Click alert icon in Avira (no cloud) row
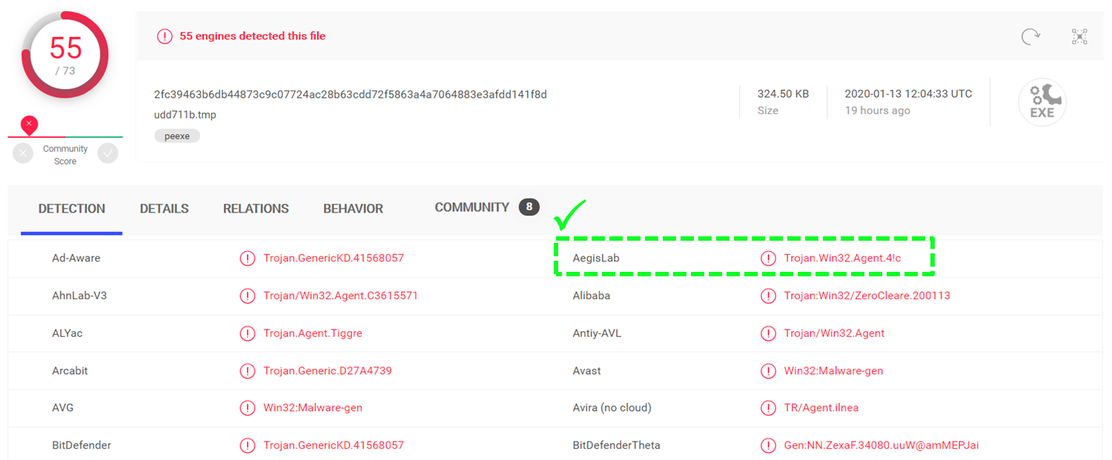Viewport: 1112px width, 460px height. tap(768, 408)
